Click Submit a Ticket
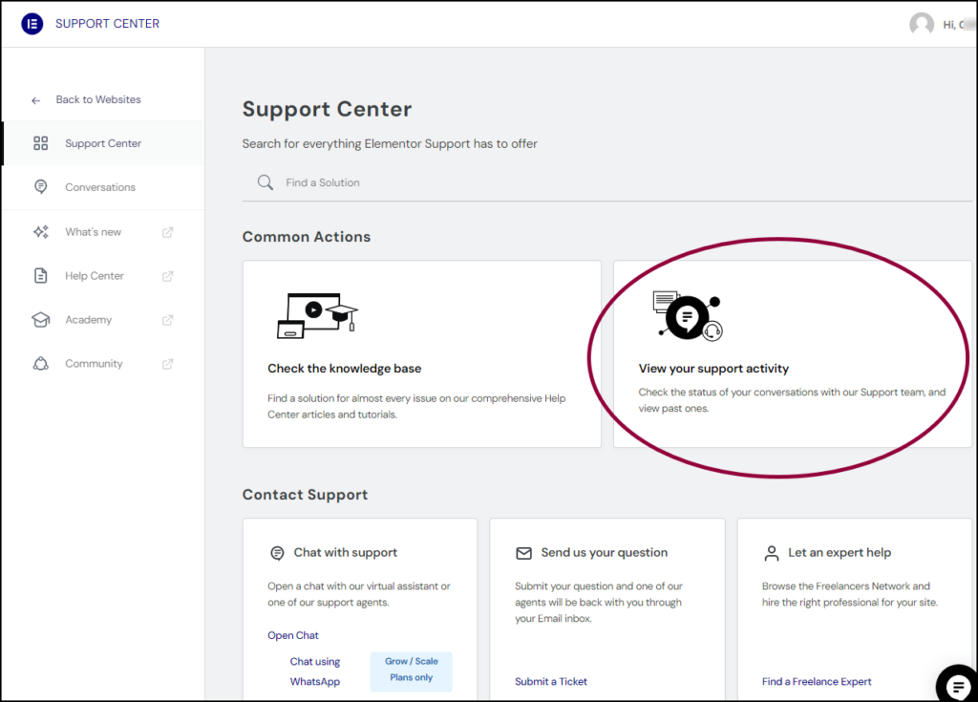978x702 pixels. pos(550,681)
